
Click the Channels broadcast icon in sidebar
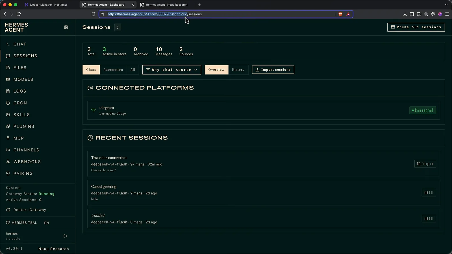8,150
